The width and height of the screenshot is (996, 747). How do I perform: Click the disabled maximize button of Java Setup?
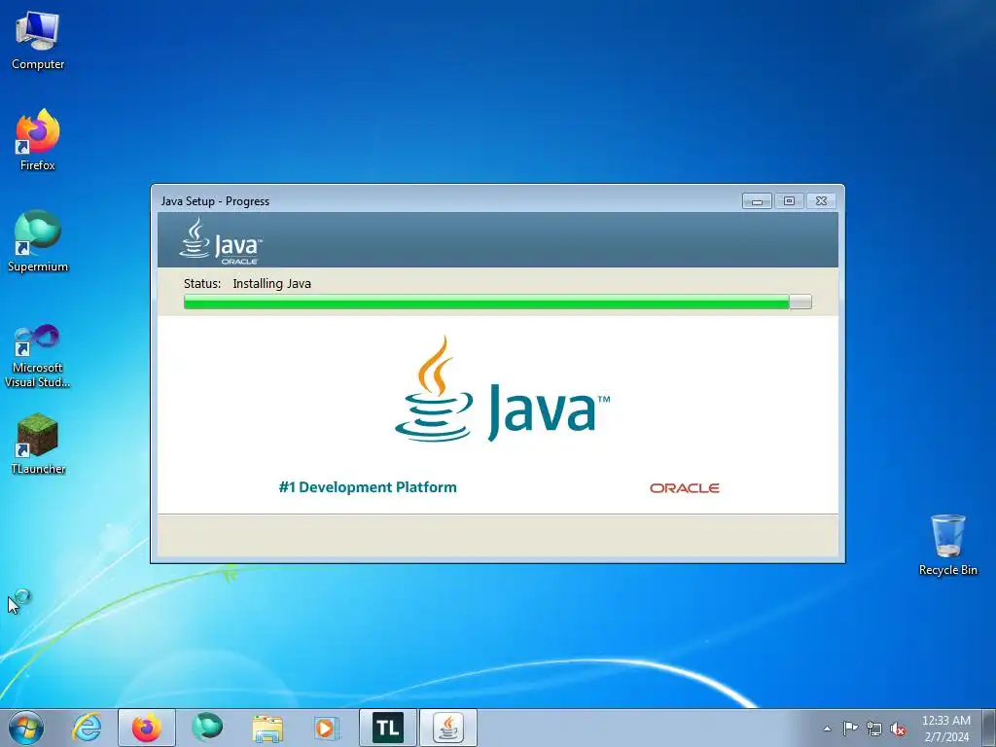[x=789, y=200]
